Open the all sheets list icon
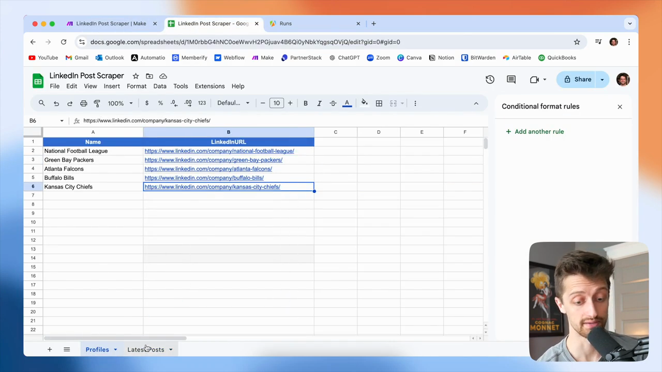 tap(67, 350)
